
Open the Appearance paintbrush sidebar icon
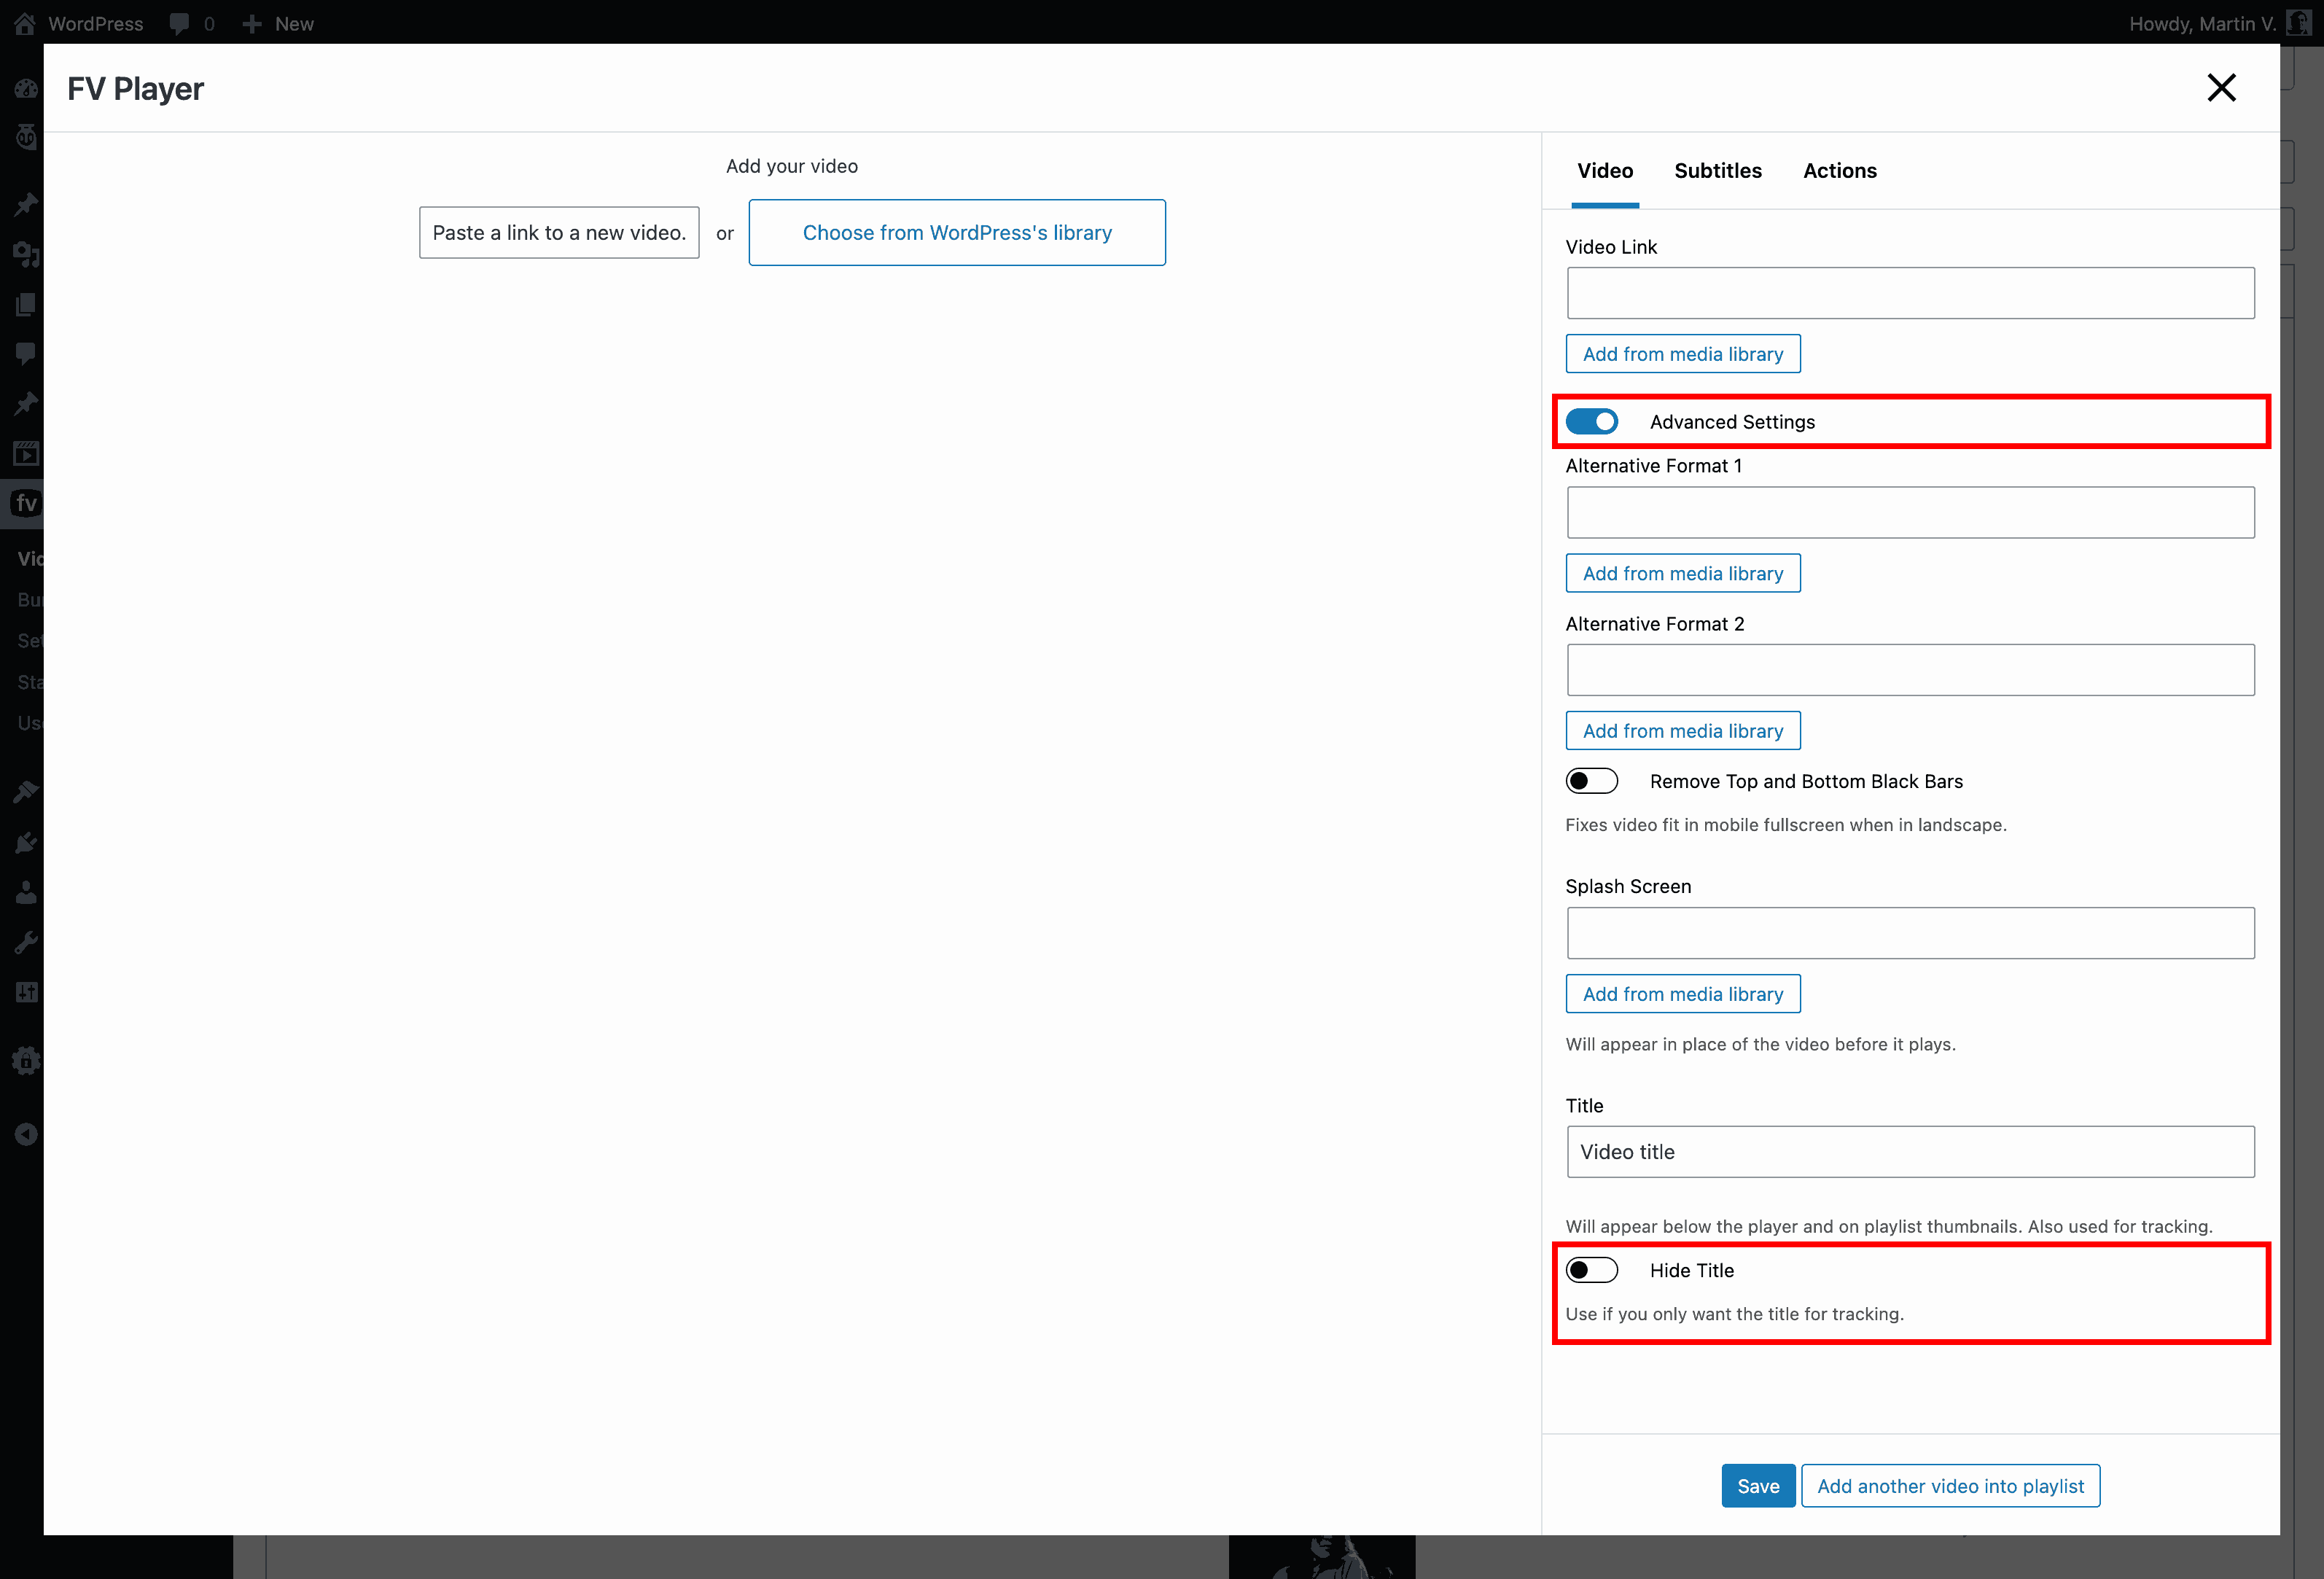(x=27, y=792)
